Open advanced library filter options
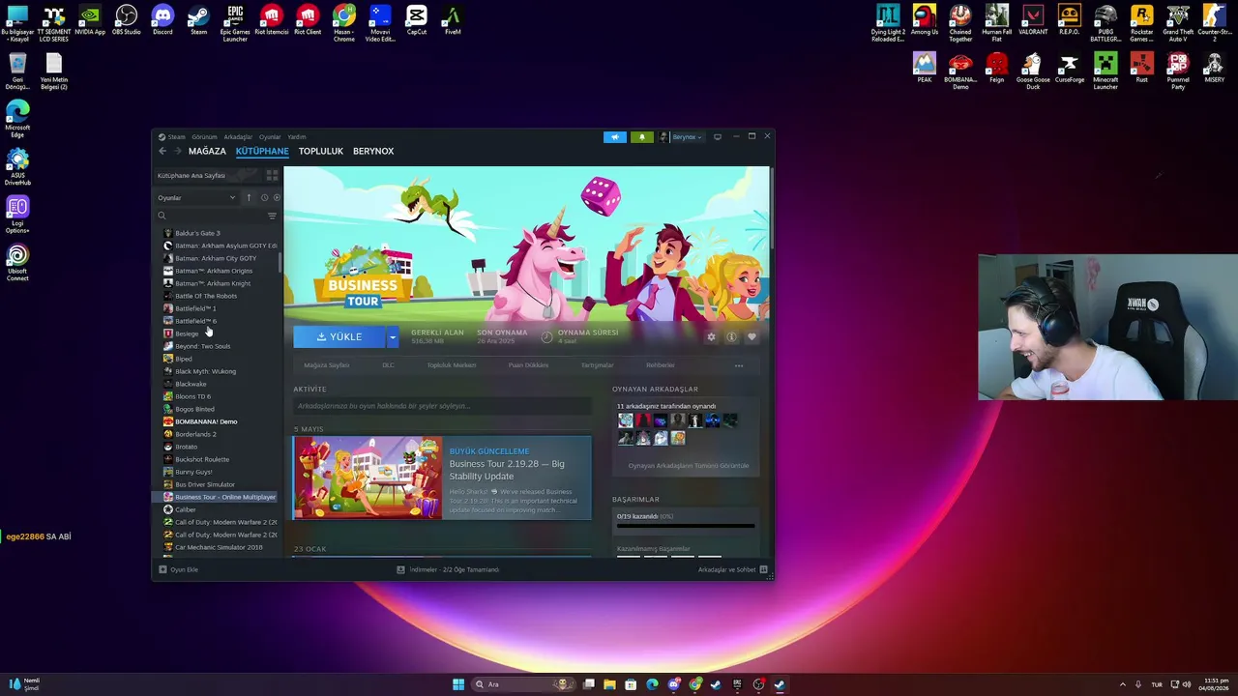This screenshot has width=1238, height=696. click(x=272, y=216)
